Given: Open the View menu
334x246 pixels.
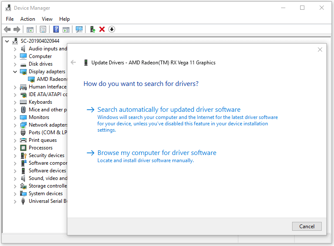Looking at the screenshot, I should [x=47, y=19].
